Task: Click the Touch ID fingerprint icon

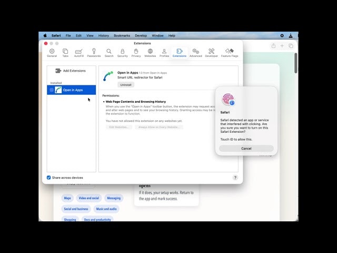Action: point(228,100)
